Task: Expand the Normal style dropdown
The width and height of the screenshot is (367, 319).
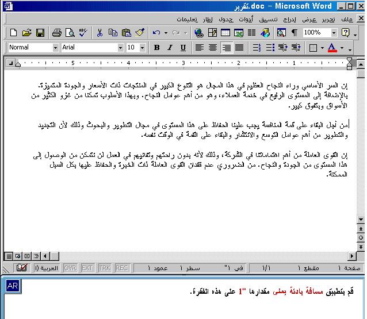Action: coord(55,48)
